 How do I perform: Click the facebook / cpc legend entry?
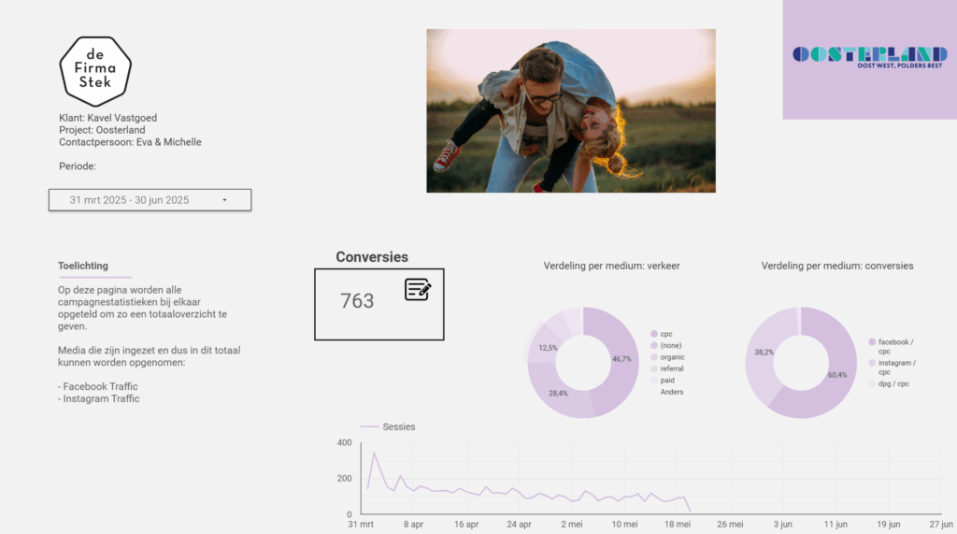891,346
